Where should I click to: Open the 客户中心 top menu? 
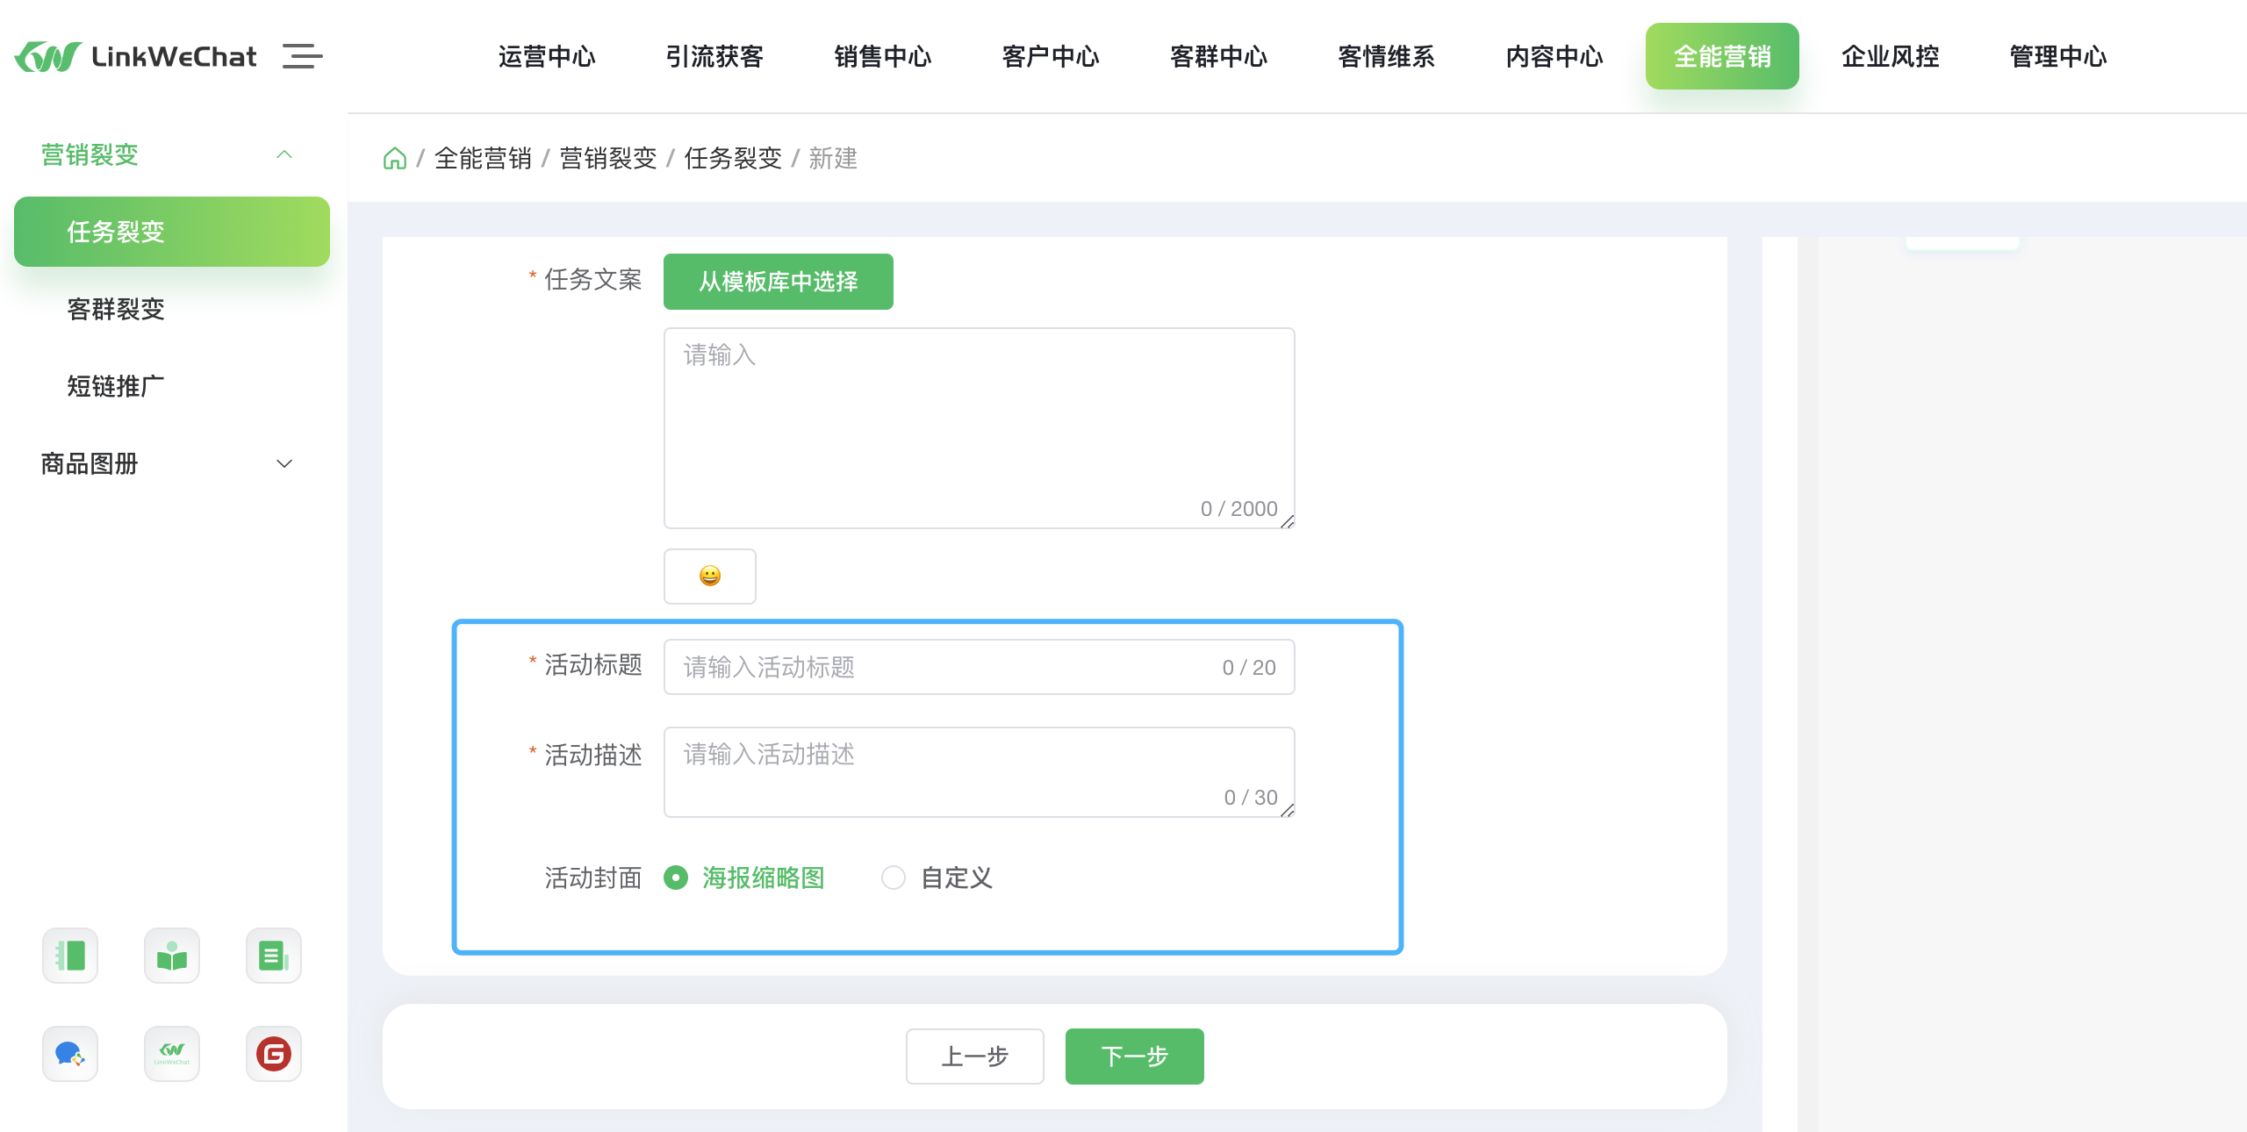(1051, 56)
